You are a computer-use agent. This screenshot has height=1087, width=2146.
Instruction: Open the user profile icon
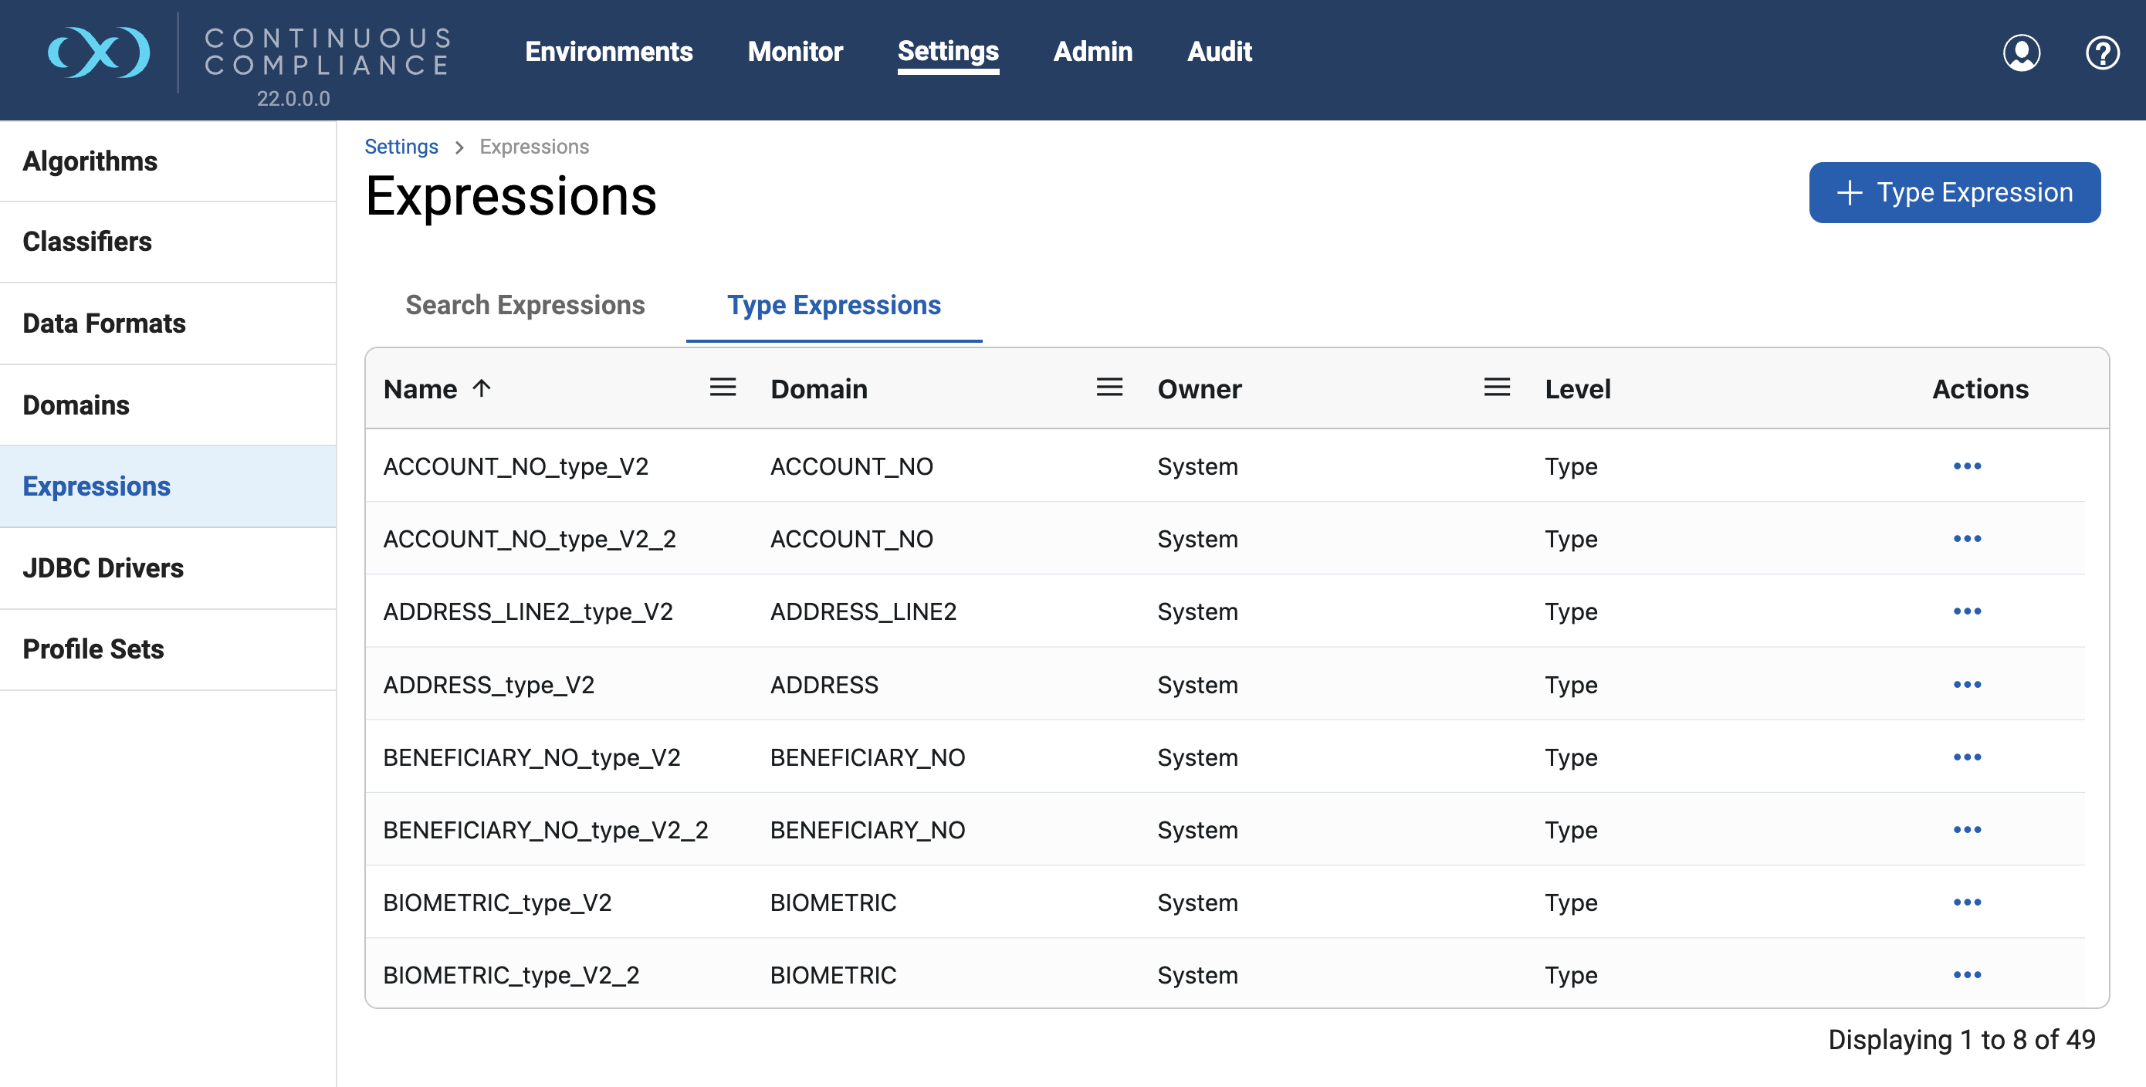2020,52
